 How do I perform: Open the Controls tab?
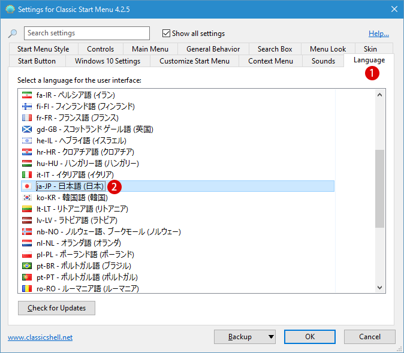(101, 49)
